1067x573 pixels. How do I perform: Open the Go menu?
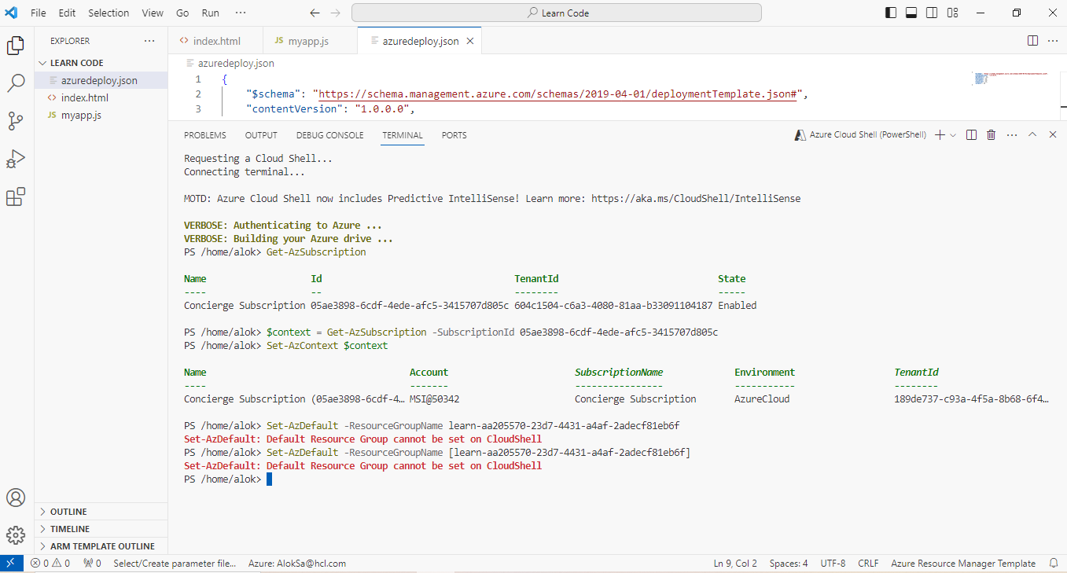182,13
